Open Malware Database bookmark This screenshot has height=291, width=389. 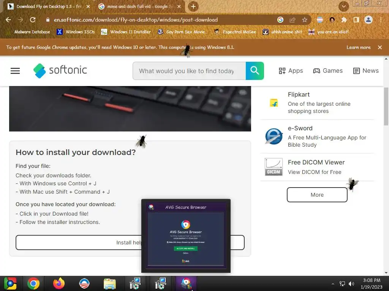[x=29, y=32]
